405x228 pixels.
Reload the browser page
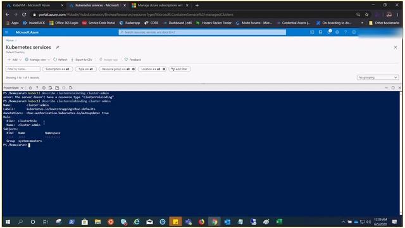pyautogui.click(x=24, y=15)
